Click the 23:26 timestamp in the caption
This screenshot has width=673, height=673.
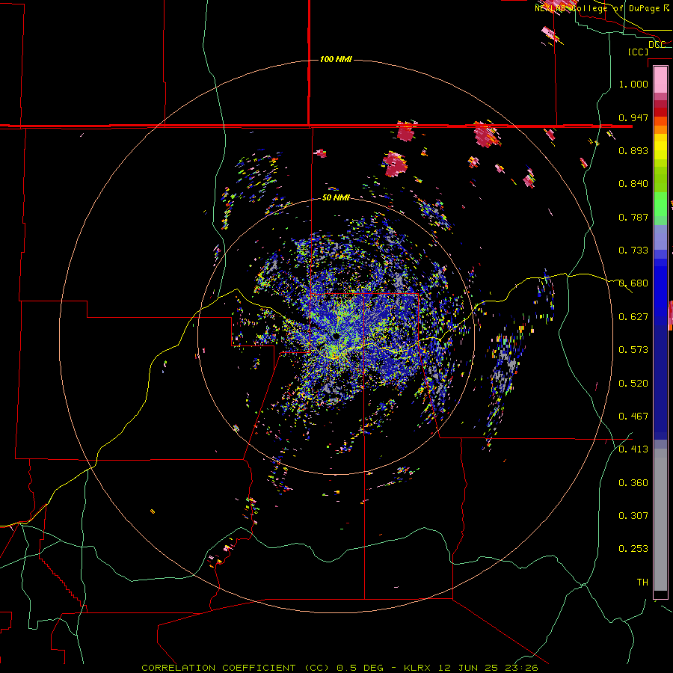click(x=521, y=668)
